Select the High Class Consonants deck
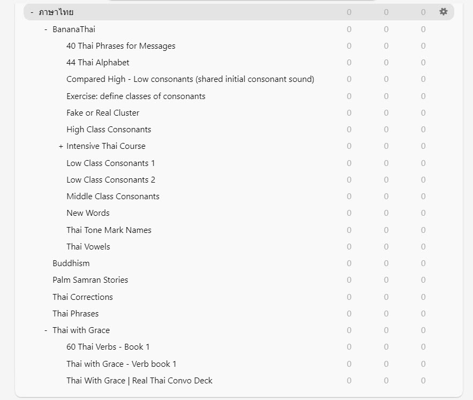The image size is (473, 400). 108,130
